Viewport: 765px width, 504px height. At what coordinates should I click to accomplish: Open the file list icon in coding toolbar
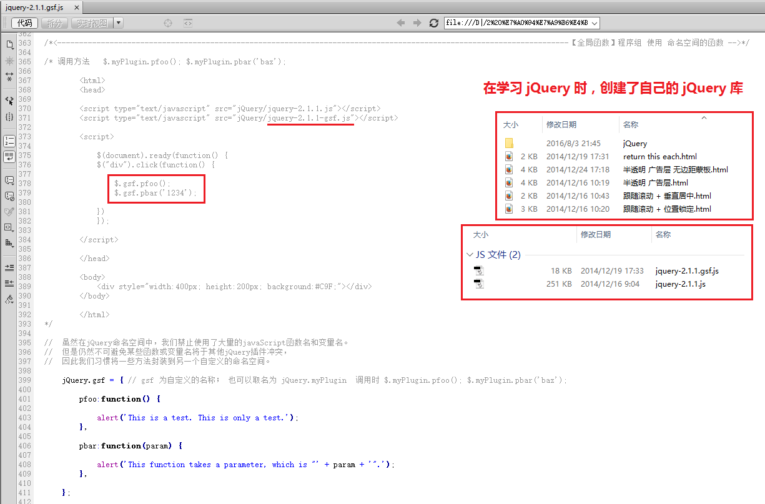(9, 45)
